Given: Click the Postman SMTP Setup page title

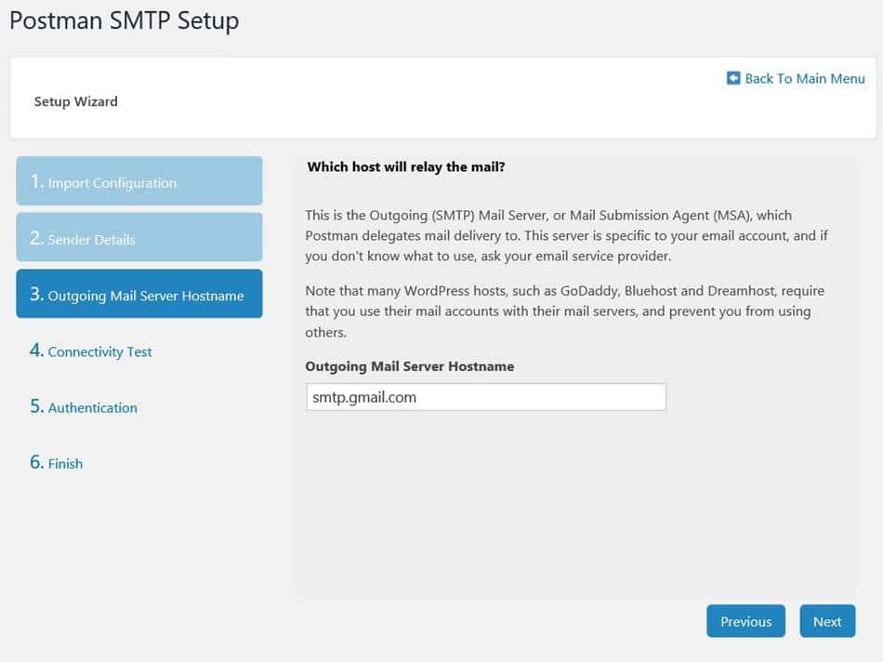Looking at the screenshot, I should coord(124,20).
